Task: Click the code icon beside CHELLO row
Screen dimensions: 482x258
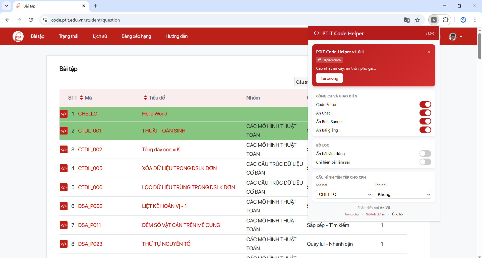Action: click(64, 114)
